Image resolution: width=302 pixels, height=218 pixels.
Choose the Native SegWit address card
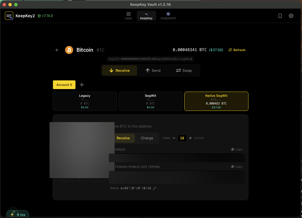[216, 101]
